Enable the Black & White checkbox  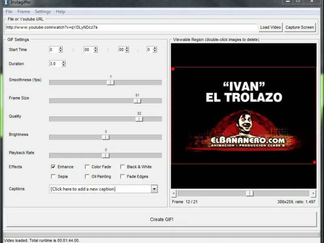[123, 167]
